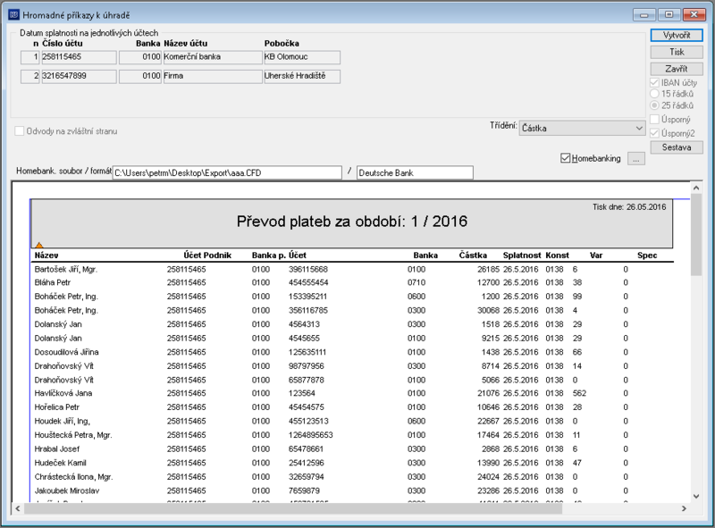Viewport: 715px width, 528px height.
Task: Click the vertical scrollbar up arrow
Action: tap(696, 188)
